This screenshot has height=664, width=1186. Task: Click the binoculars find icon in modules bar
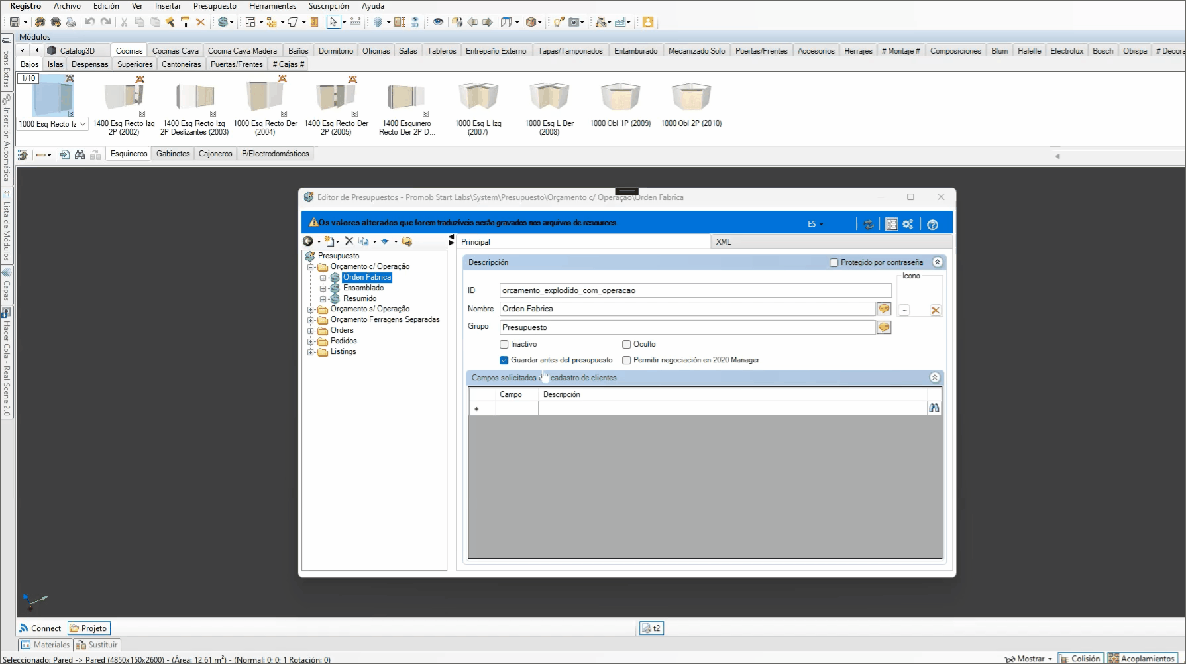pyautogui.click(x=80, y=154)
